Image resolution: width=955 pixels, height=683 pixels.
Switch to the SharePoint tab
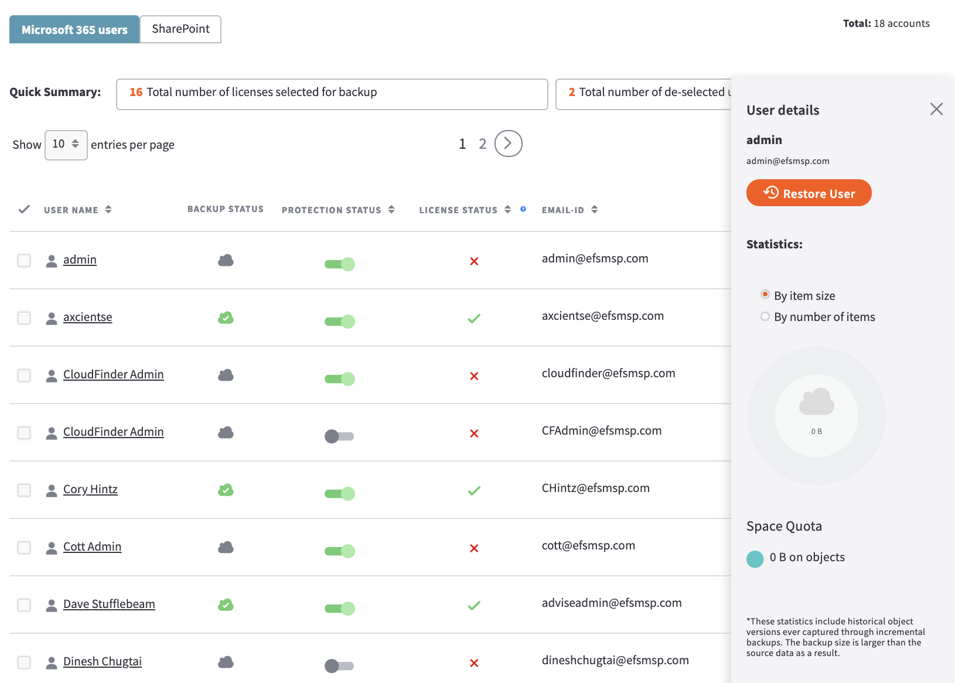click(x=179, y=28)
